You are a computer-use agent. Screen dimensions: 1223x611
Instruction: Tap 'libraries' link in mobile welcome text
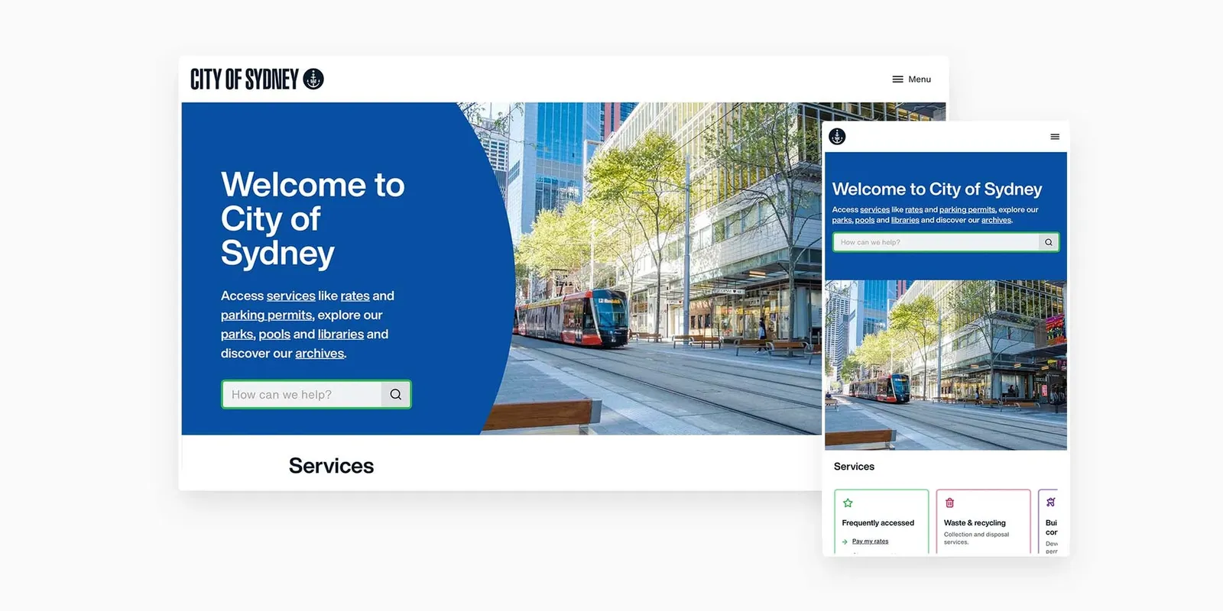click(x=905, y=220)
